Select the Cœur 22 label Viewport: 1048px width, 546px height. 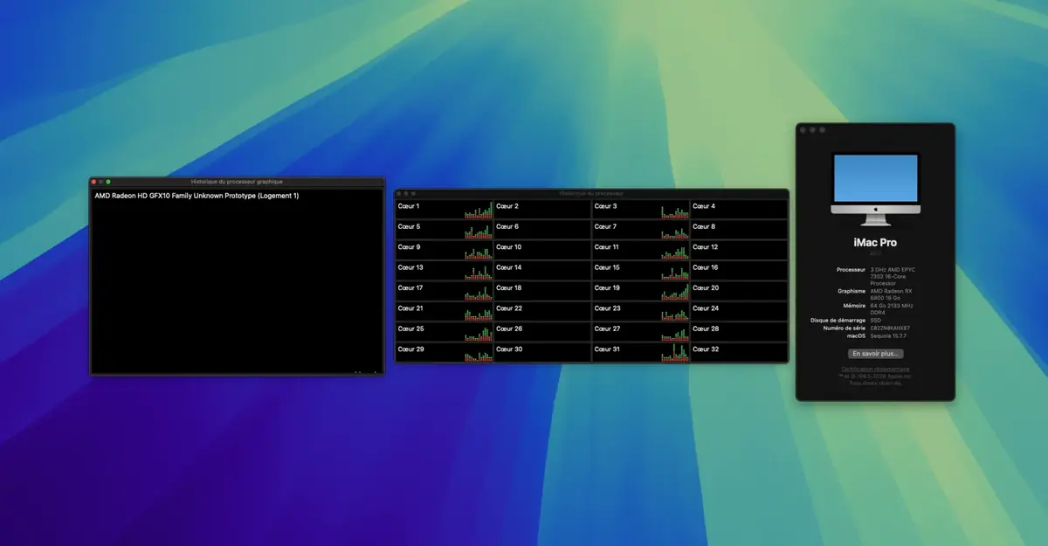coord(509,308)
